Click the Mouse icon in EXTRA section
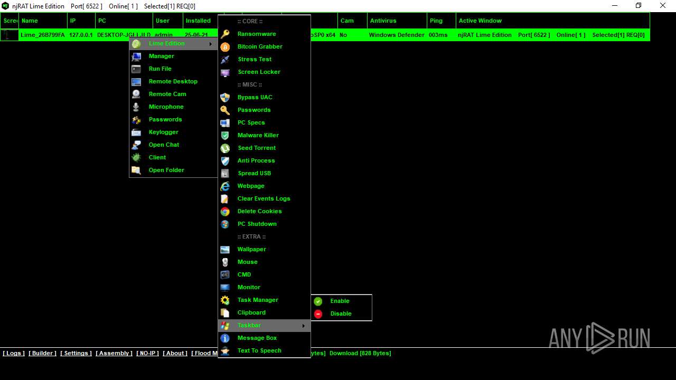 (225, 262)
